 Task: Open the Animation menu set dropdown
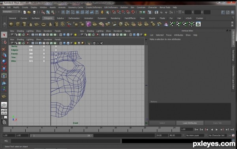click(x=11, y=11)
